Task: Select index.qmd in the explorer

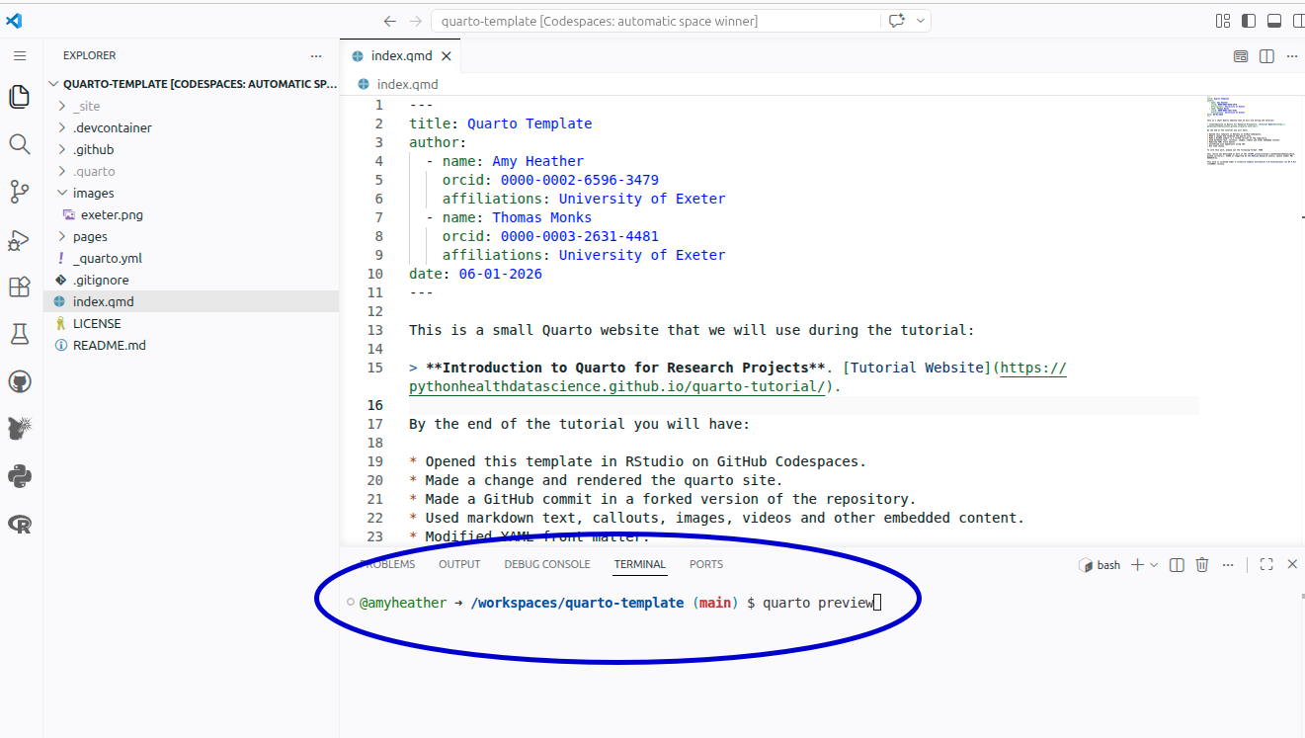Action: [x=192, y=301]
